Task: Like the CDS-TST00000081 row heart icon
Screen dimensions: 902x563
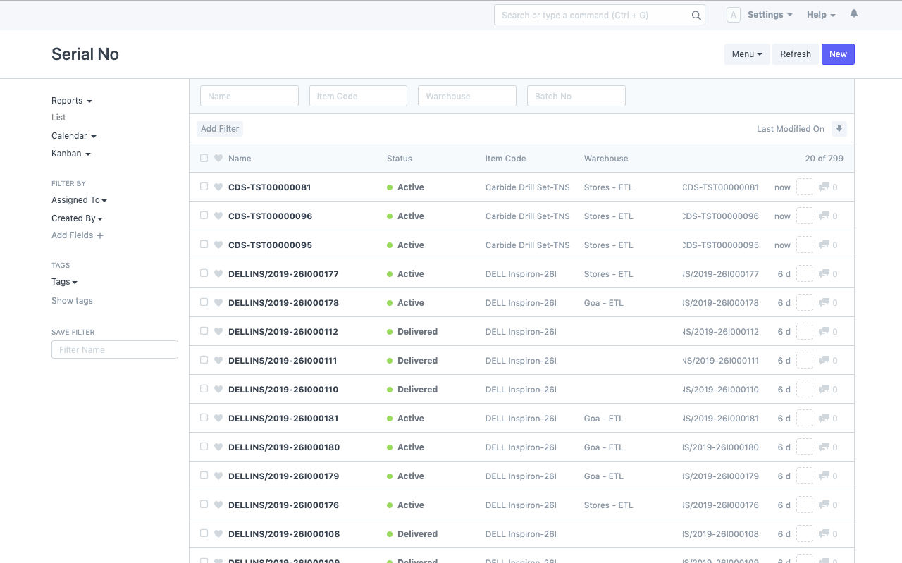Action: pyautogui.click(x=218, y=187)
